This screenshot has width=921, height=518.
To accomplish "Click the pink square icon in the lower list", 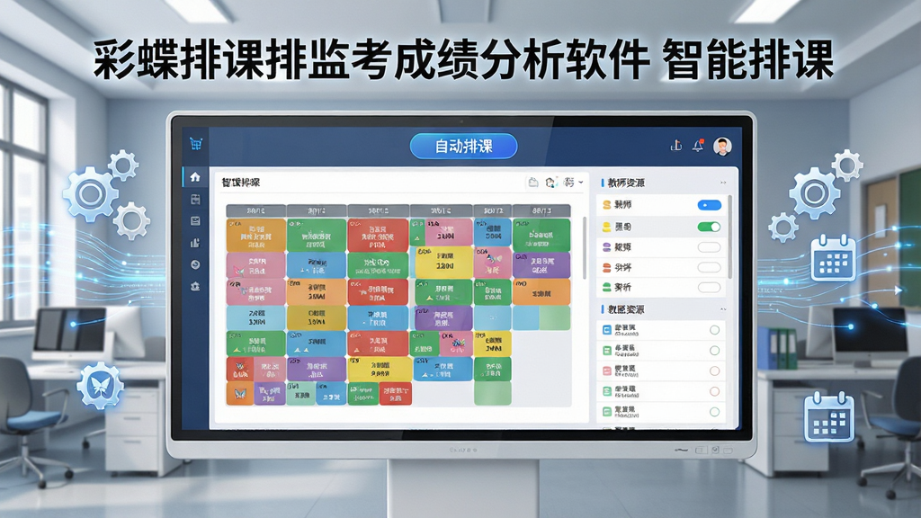I will point(607,371).
